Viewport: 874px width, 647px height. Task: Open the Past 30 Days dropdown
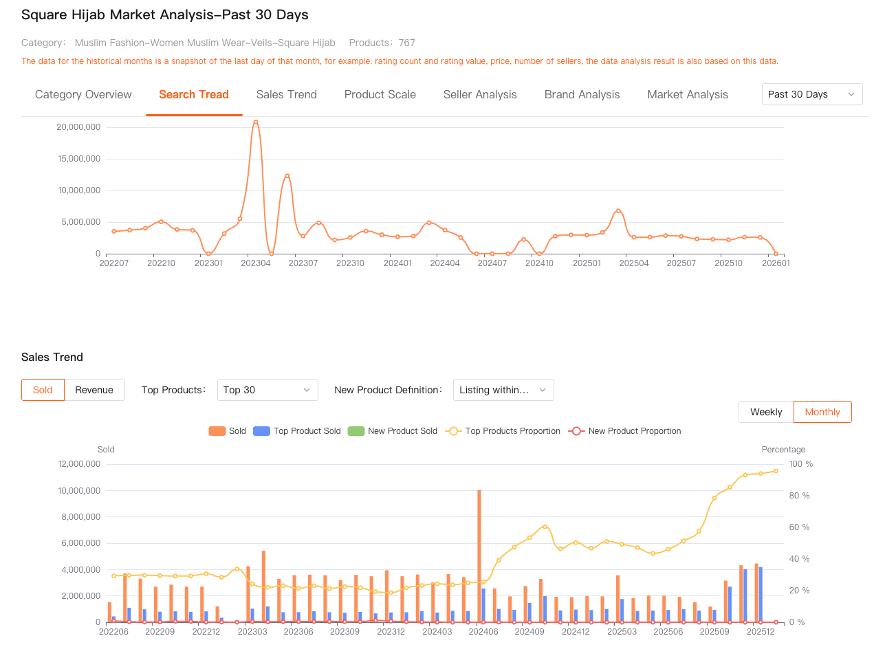pyautogui.click(x=811, y=94)
